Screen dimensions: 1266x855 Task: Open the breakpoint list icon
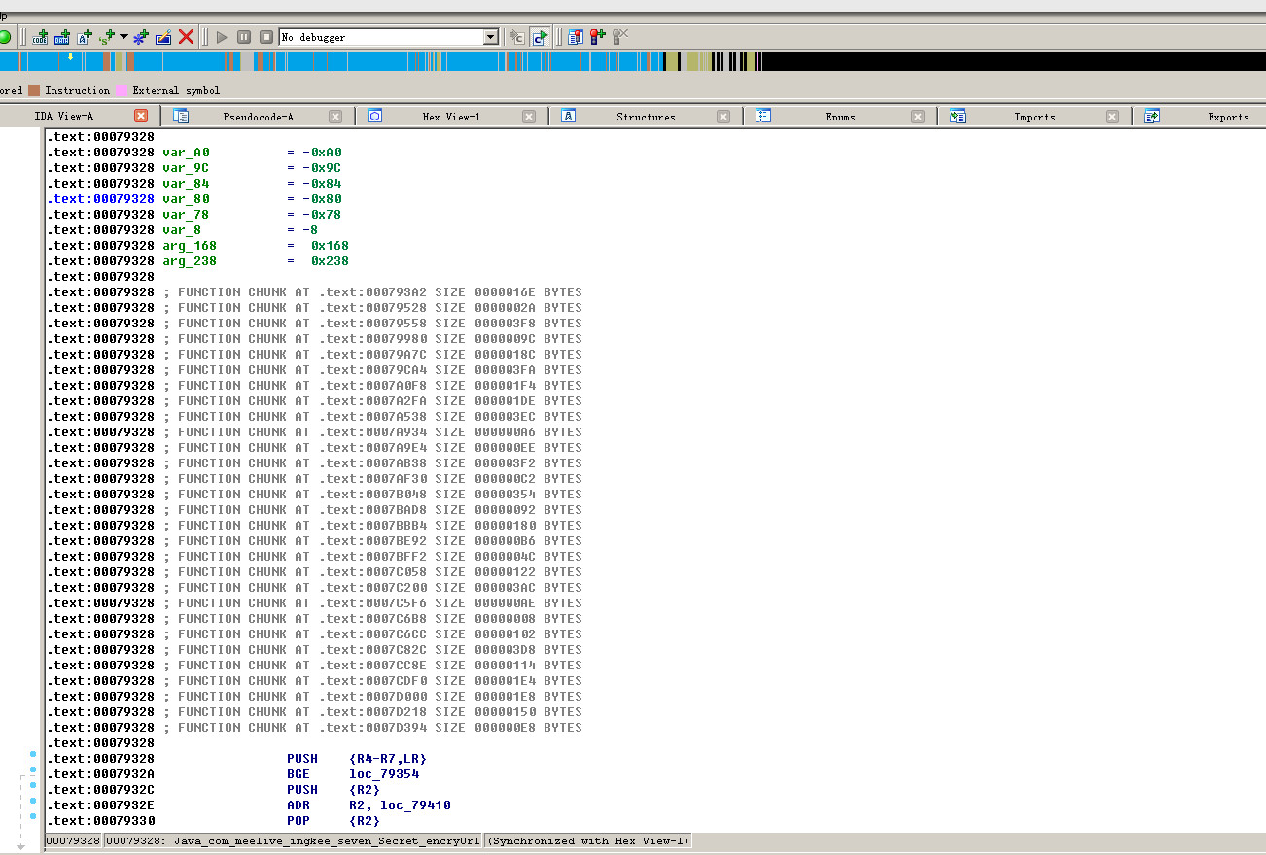point(575,37)
